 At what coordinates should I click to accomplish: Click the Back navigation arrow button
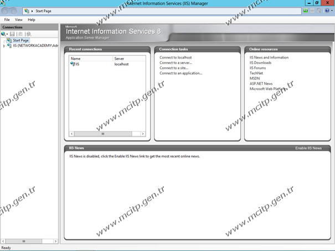pos(5,11)
